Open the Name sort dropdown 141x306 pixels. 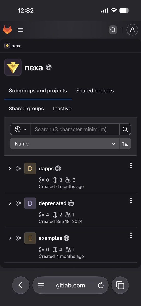65,144
